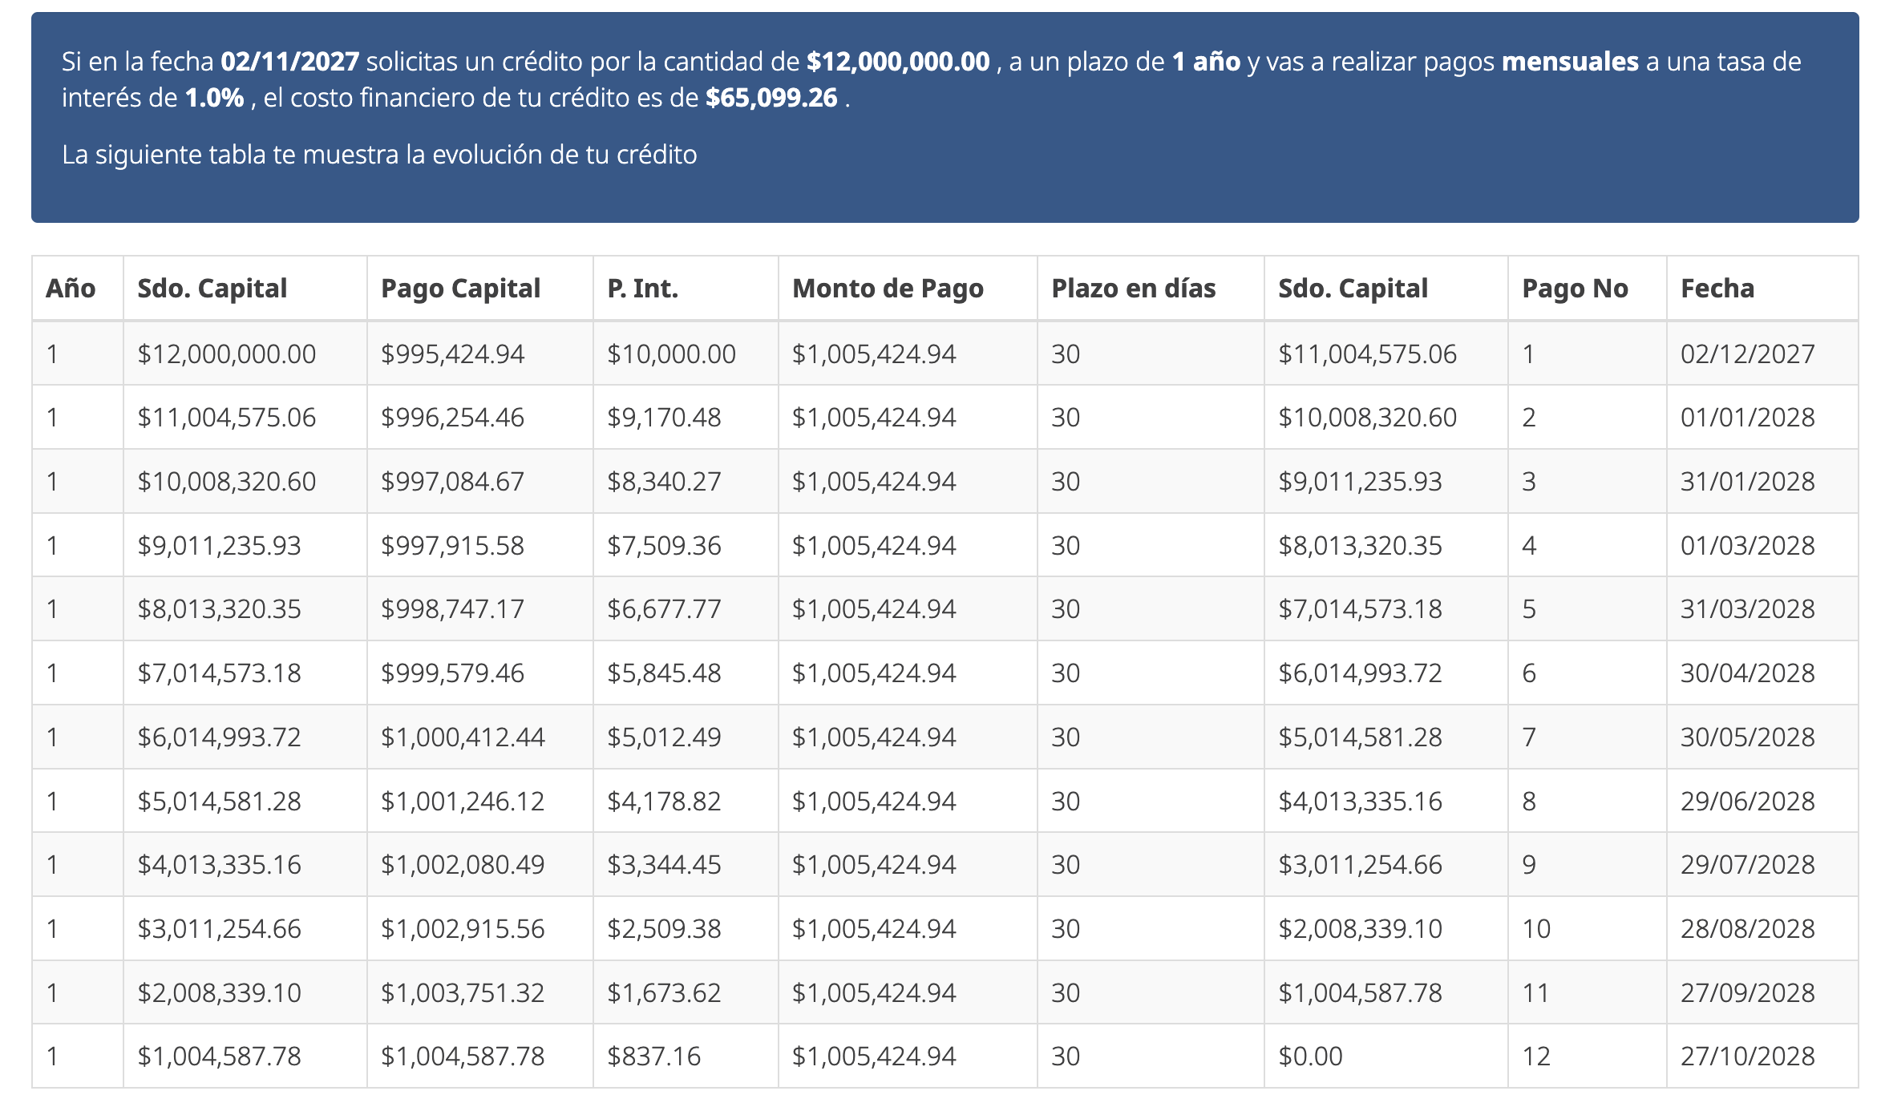
Task: Select the credit date 02/11/2027 in the summary
Action: coord(290,62)
